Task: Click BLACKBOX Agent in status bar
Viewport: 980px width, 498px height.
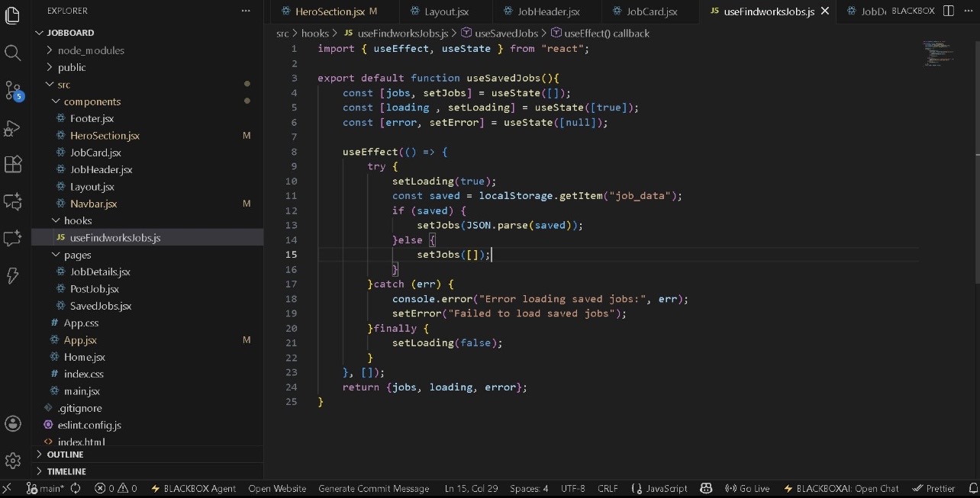Action: (x=194, y=488)
